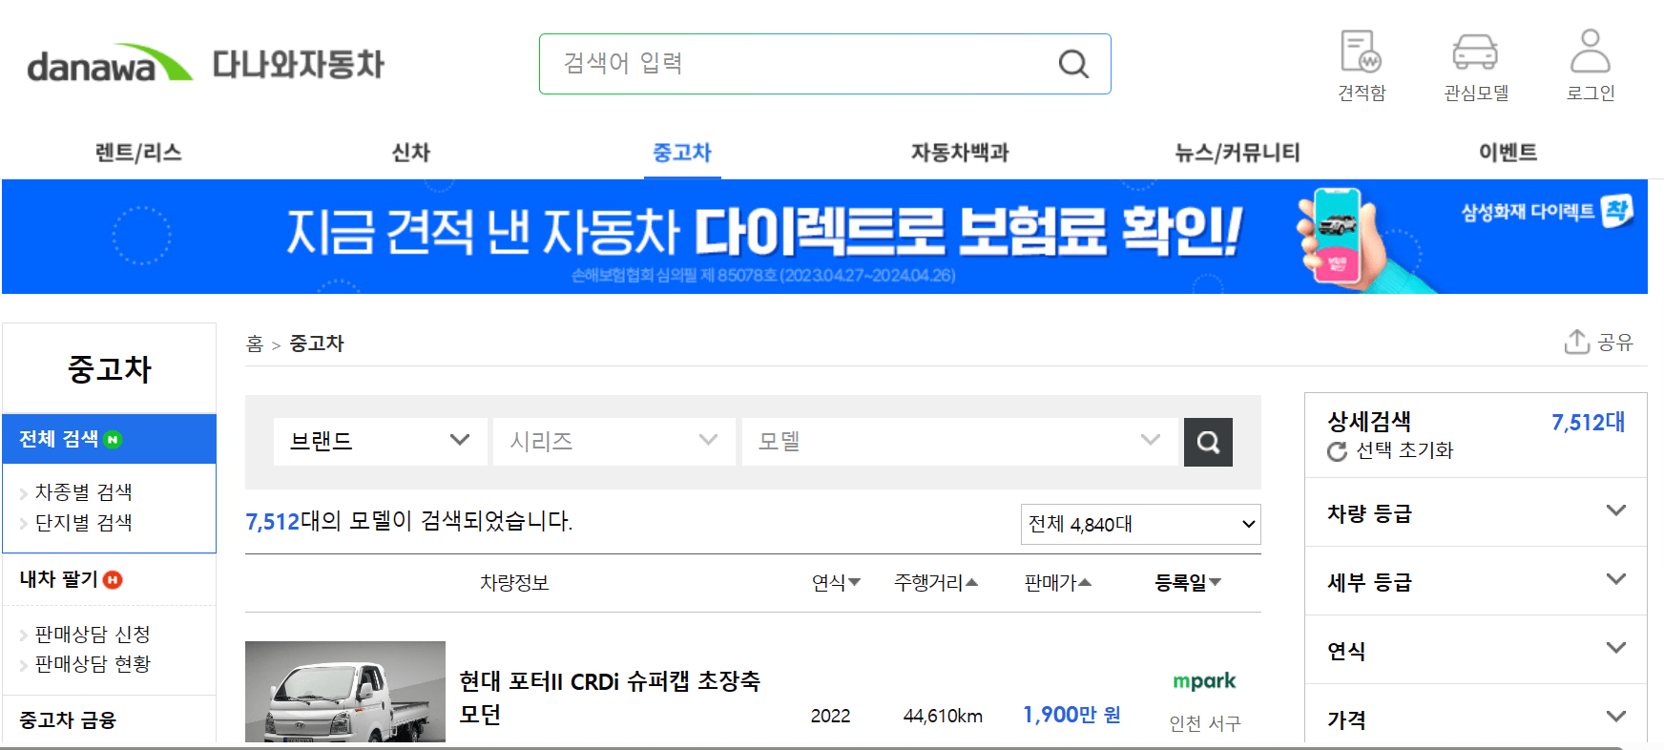Sort by 판매가 column
Viewport: 1664px width, 750px height.
click(1057, 583)
